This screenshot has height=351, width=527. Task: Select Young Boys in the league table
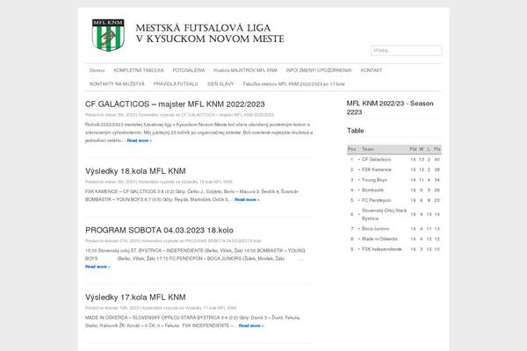[x=374, y=180]
